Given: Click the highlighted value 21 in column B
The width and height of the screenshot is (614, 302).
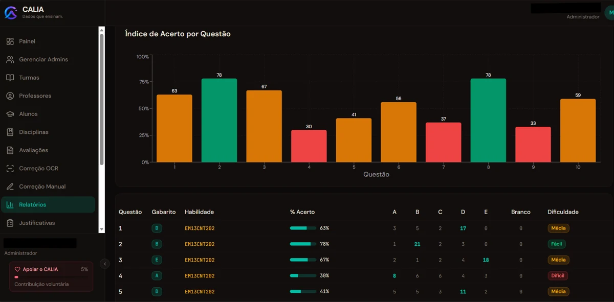Looking at the screenshot, I should [417, 244].
